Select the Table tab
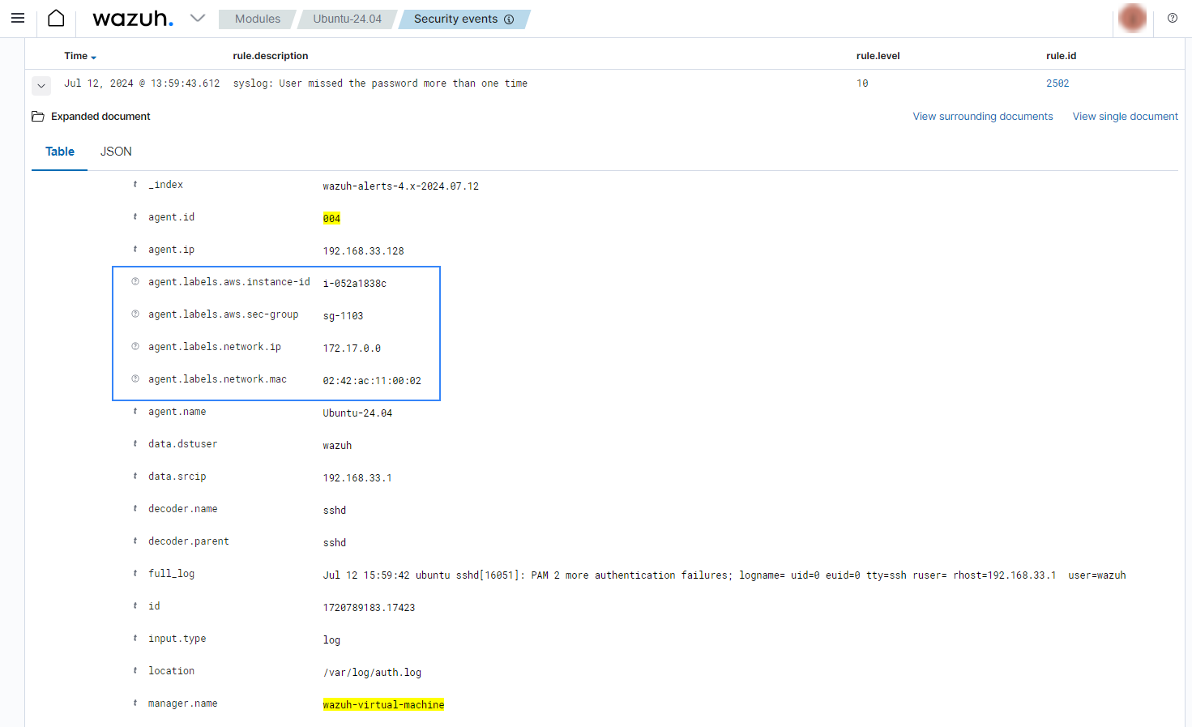The image size is (1192, 727). pos(59,151)
